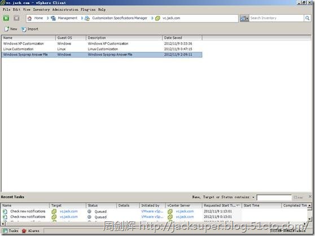Viewport: 315px width, 236px height.
Task: Sort tasks by Initiated by column header
Action: [x=152, y=206]
